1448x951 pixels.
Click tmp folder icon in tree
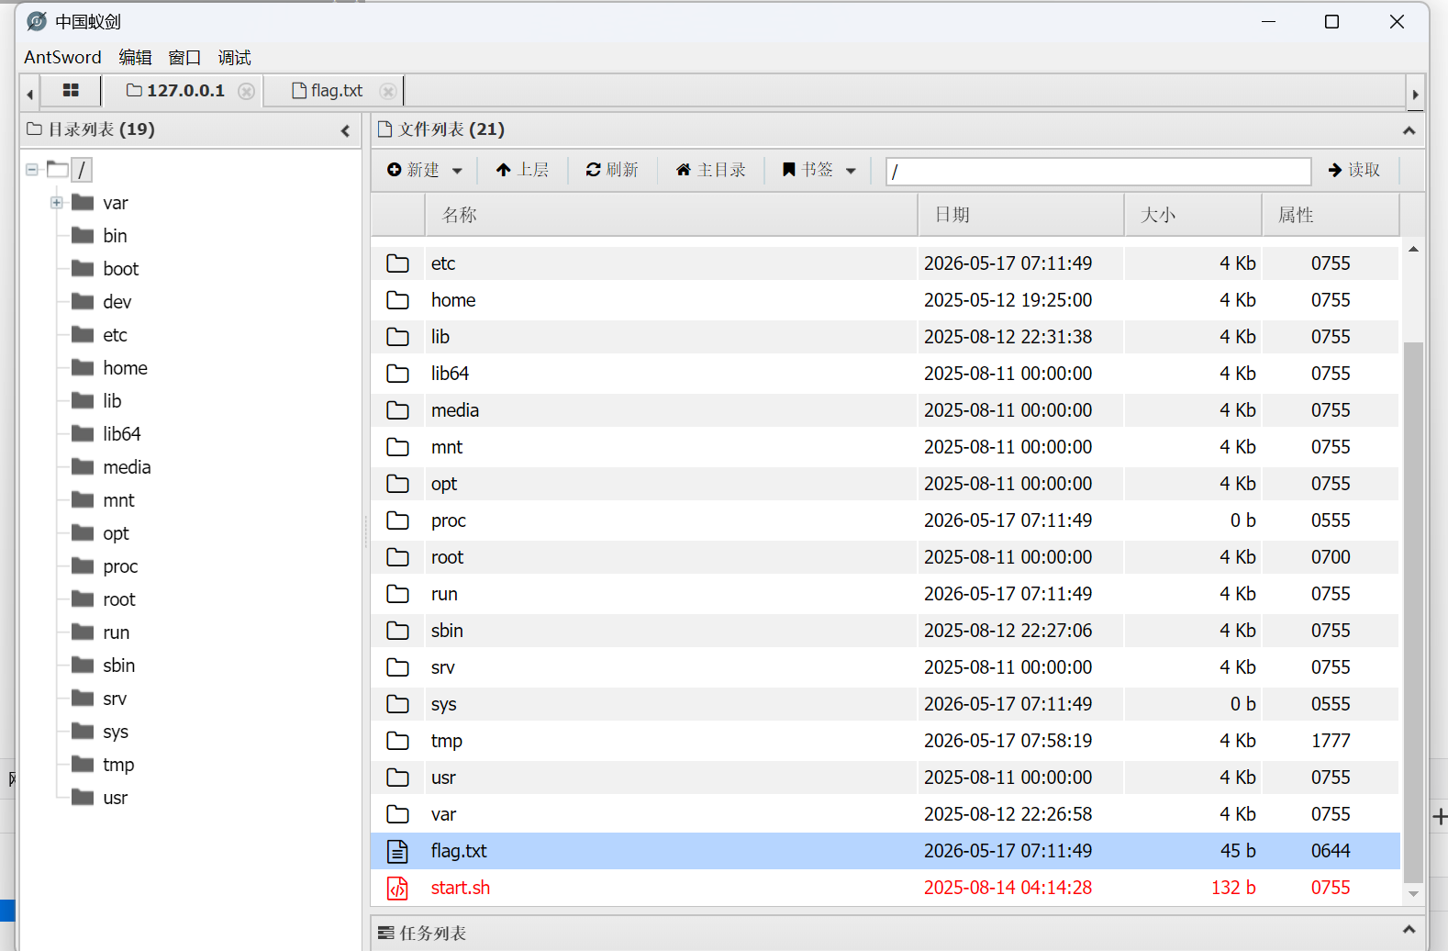[83, 764]
